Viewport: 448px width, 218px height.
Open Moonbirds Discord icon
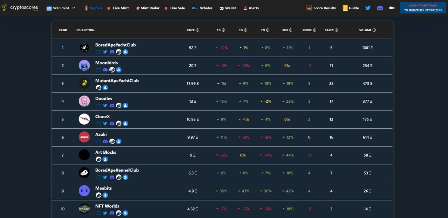(x=105, y=70)
